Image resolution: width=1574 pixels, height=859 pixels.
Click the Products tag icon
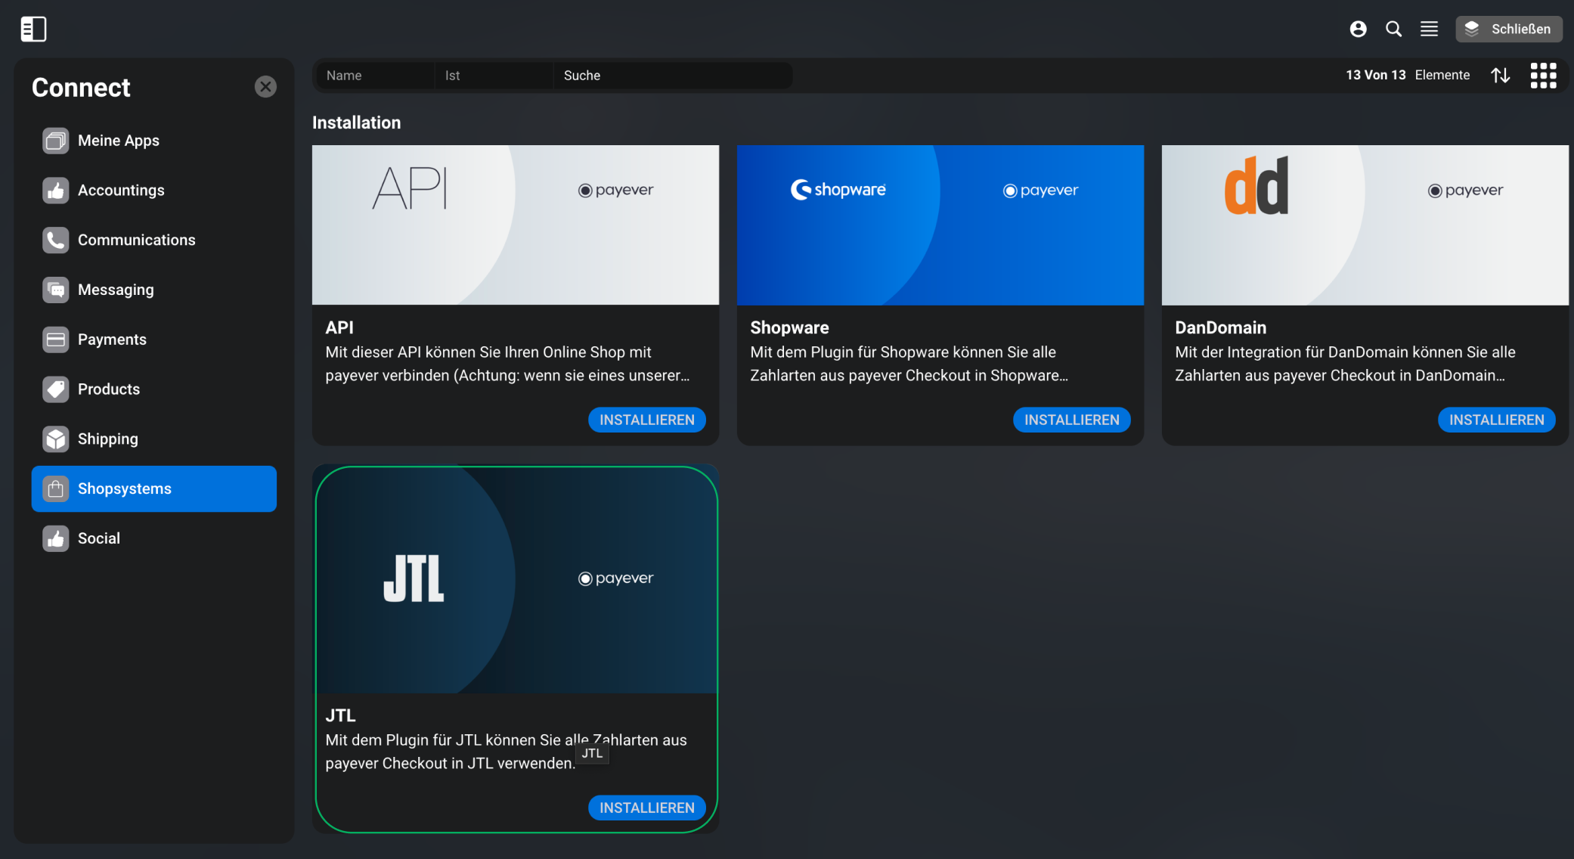click(x=55, y=389)
